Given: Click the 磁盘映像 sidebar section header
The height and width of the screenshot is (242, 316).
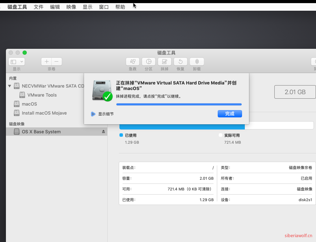Looking at the screenshot, I should pyautogui.click(x=17, y=124).
